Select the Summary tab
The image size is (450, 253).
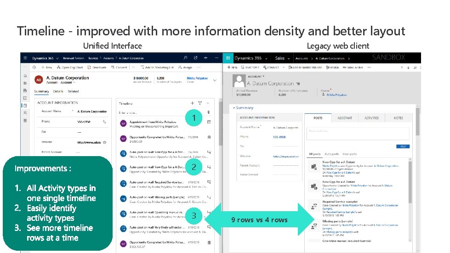pyautogui.click(x=41, y=91)
